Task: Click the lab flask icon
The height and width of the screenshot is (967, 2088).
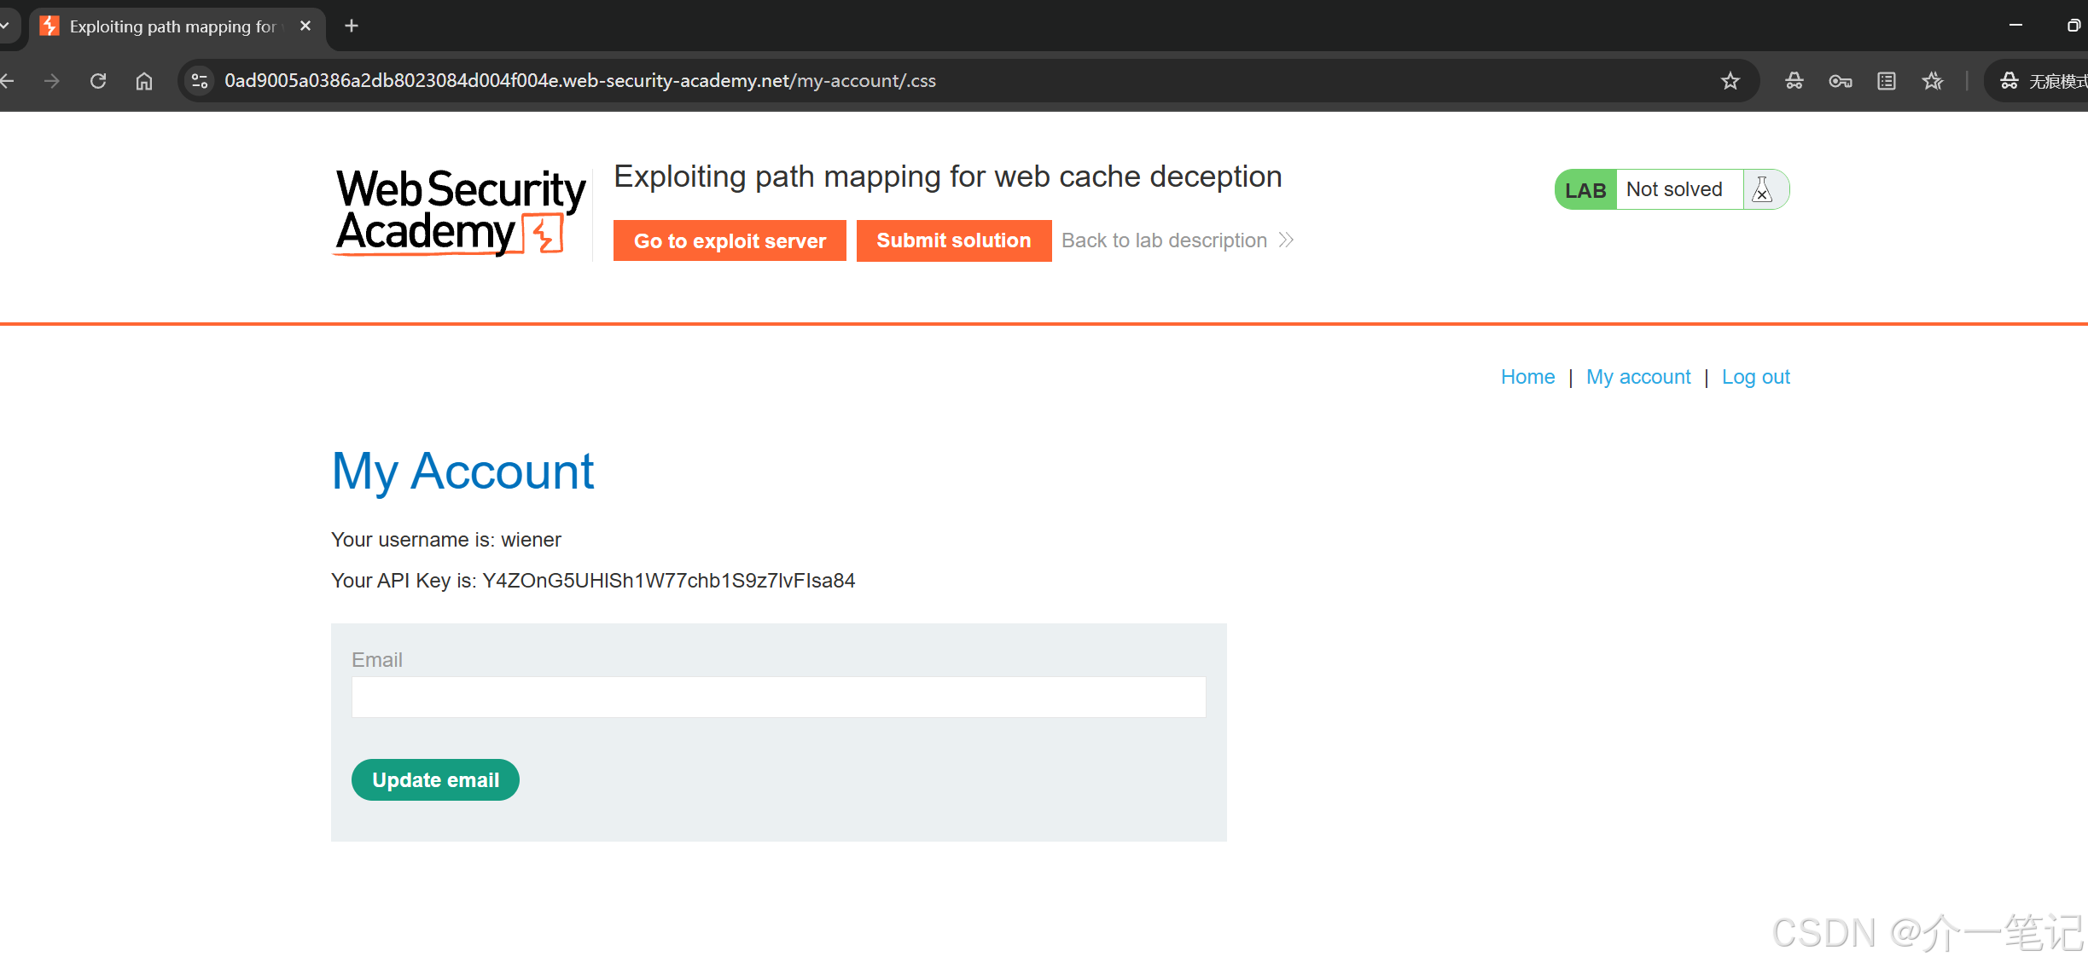Action: pyautogui.click(x=1762, y=189)
